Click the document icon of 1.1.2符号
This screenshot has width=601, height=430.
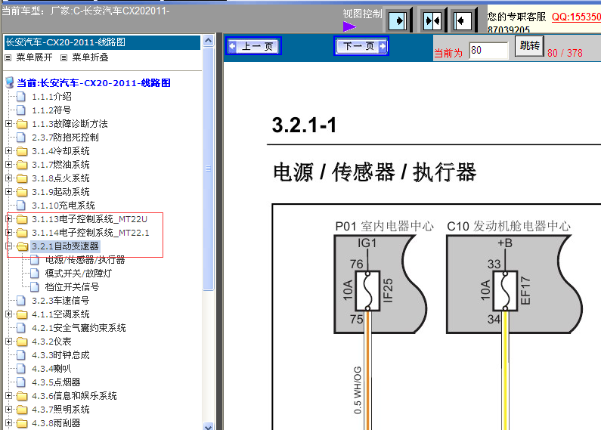(x=21, y=110)
